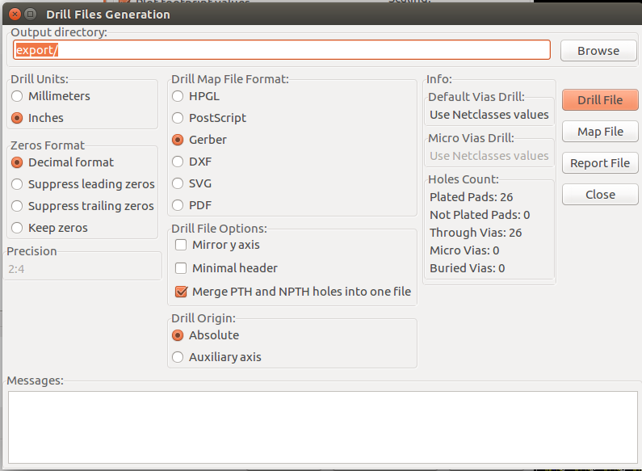
Task: Click the Browse button
Action: click(598, 51)
